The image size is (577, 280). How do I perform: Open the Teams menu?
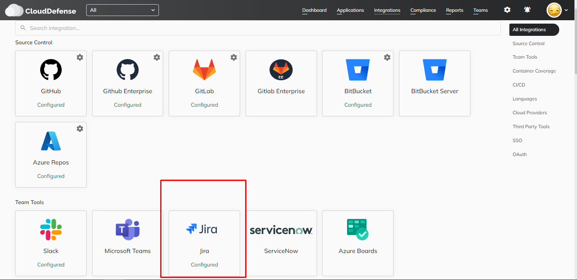click(x=481, y=10)
